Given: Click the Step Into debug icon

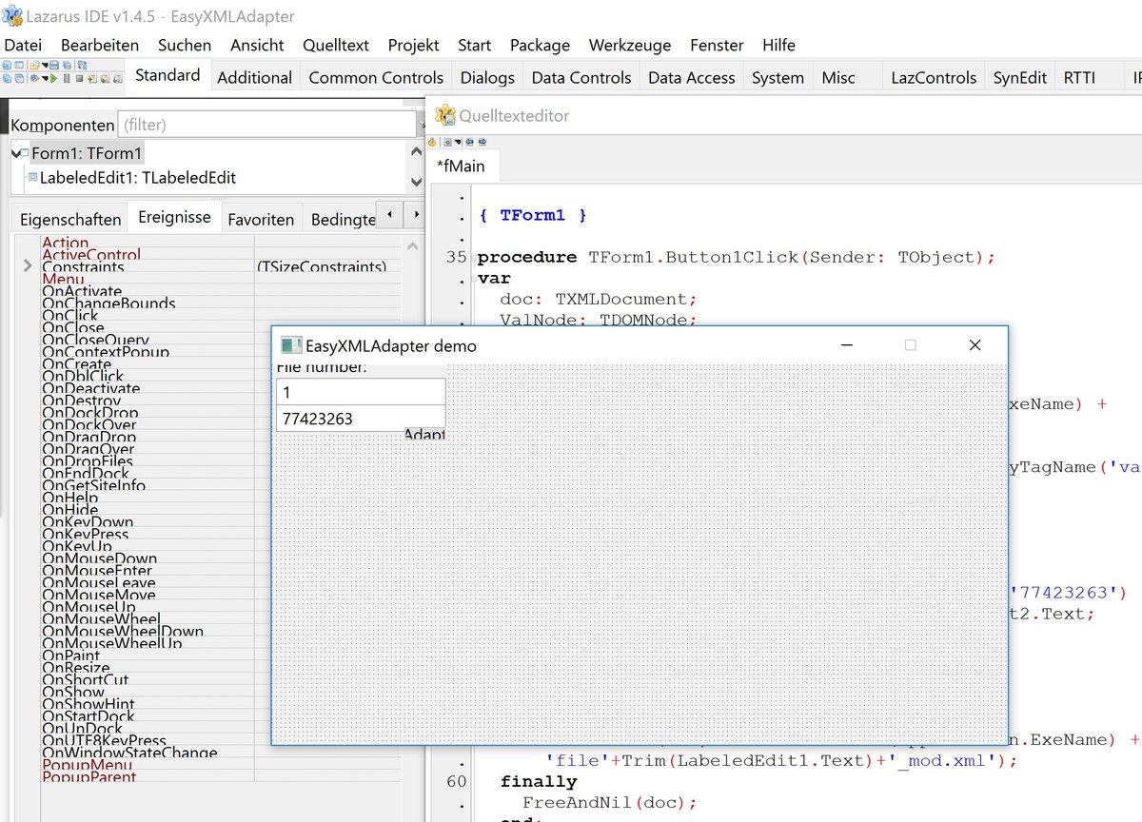Looking at the screenshot, I should click(92, 78).
